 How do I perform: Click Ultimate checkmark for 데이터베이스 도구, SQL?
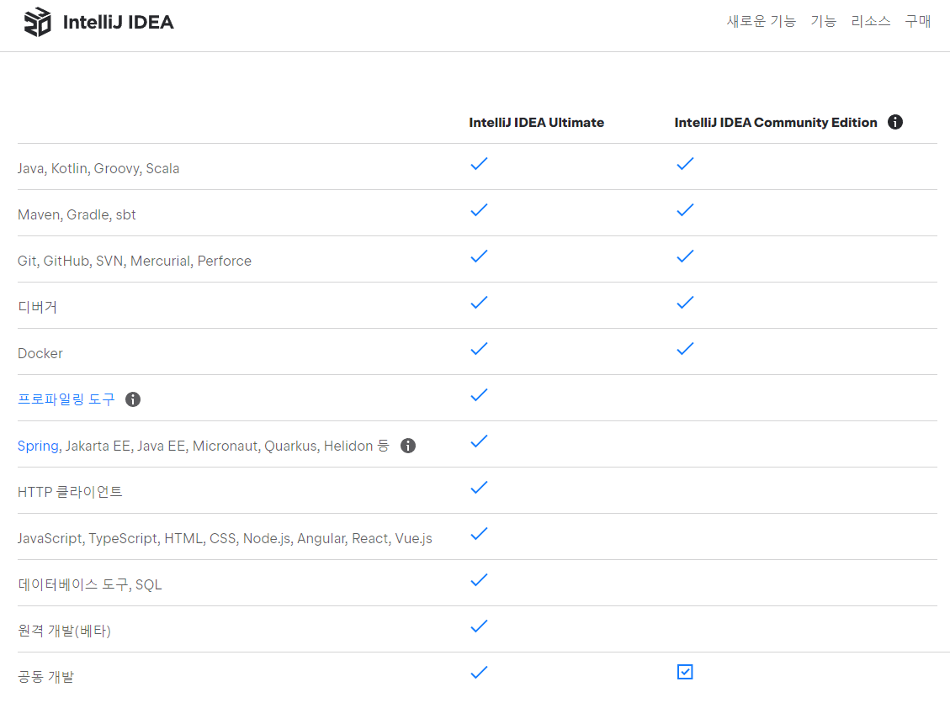(480, 580)
